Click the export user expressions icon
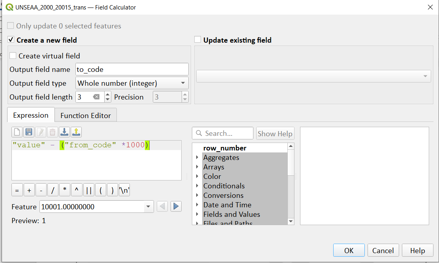The width and height of the screenshot is (439, 263). [76, 132]
